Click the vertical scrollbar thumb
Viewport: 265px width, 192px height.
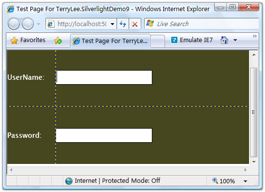(254, 112)
